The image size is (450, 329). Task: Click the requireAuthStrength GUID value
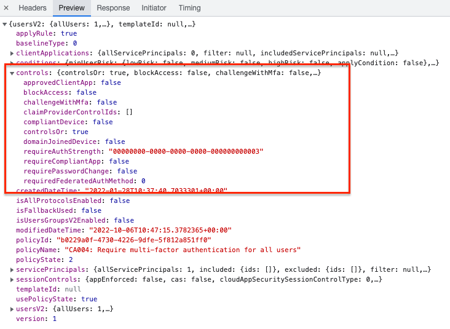186,151
